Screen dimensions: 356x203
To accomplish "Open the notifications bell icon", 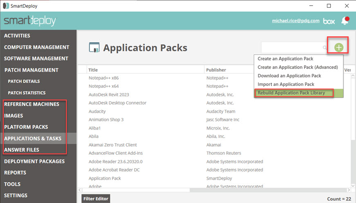I will click(x=345, y=20).
